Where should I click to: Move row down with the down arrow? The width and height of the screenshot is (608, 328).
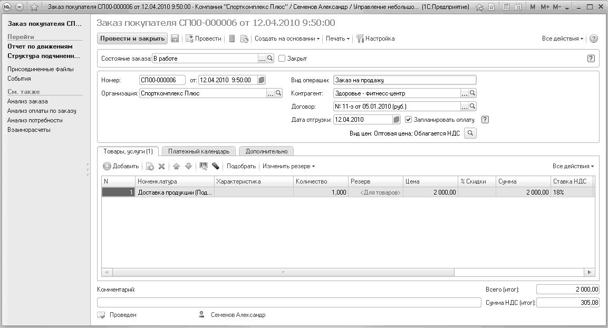(188, 166)
